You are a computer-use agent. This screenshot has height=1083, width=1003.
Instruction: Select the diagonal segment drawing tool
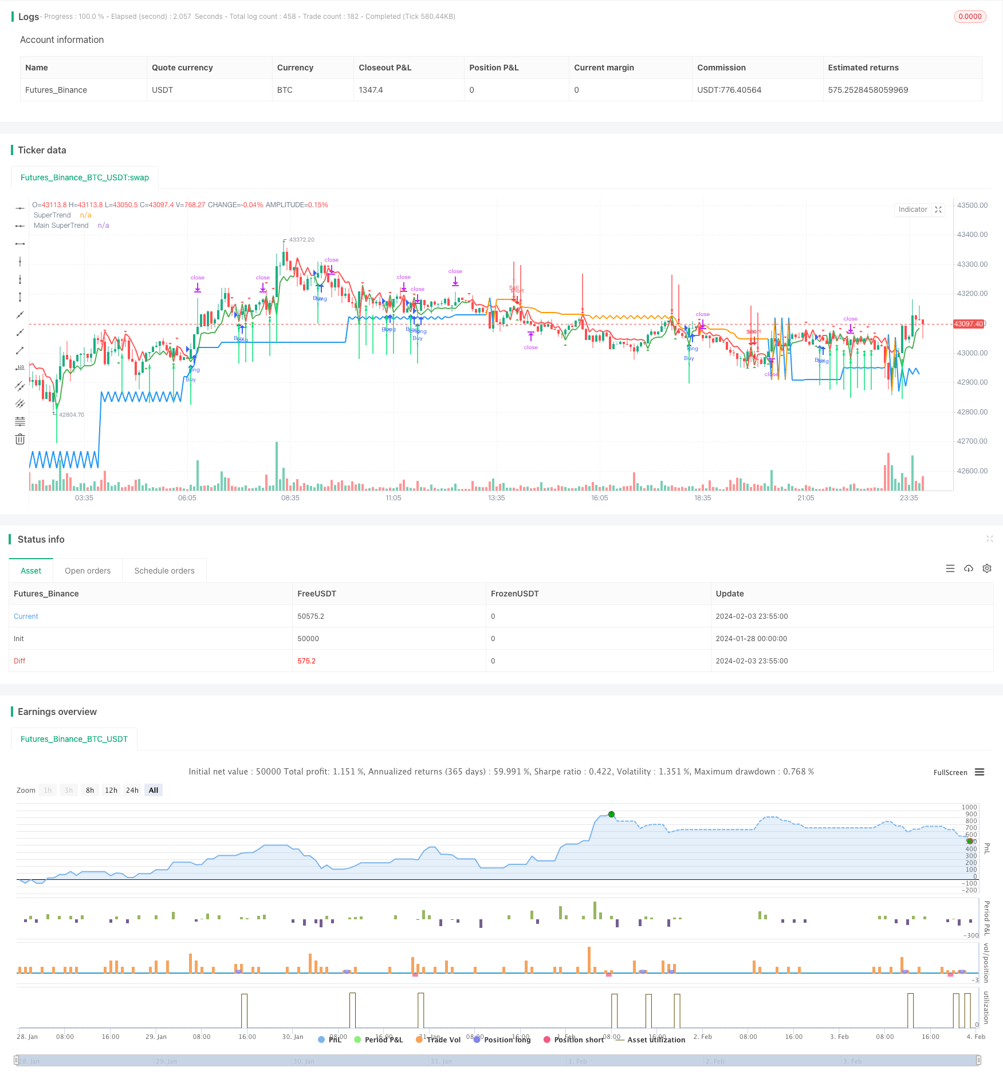point(20,350)
